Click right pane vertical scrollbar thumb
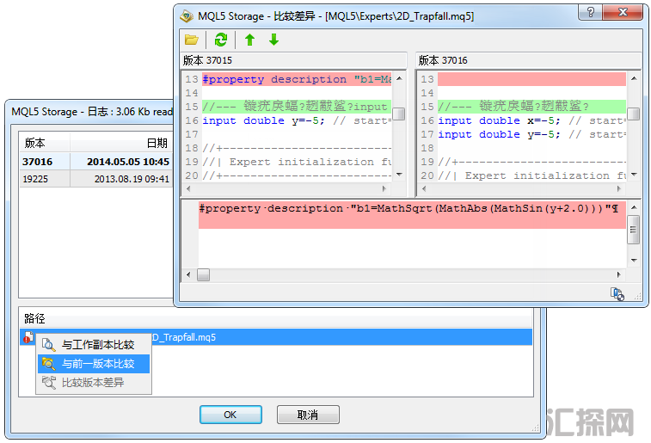Screen dimensions: 651x443 [x=633, y=114]
